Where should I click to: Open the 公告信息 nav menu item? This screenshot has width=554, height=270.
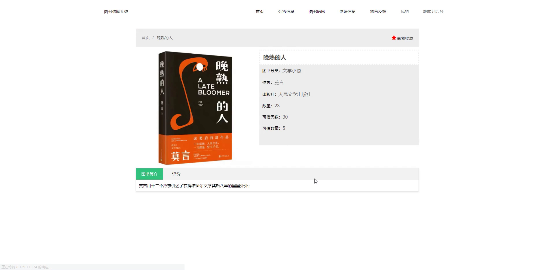(286, 12)
